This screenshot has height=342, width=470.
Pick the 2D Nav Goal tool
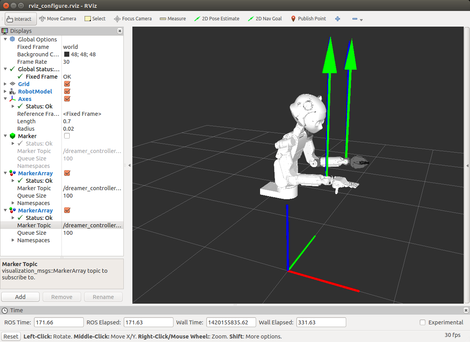tap(265, 19)
